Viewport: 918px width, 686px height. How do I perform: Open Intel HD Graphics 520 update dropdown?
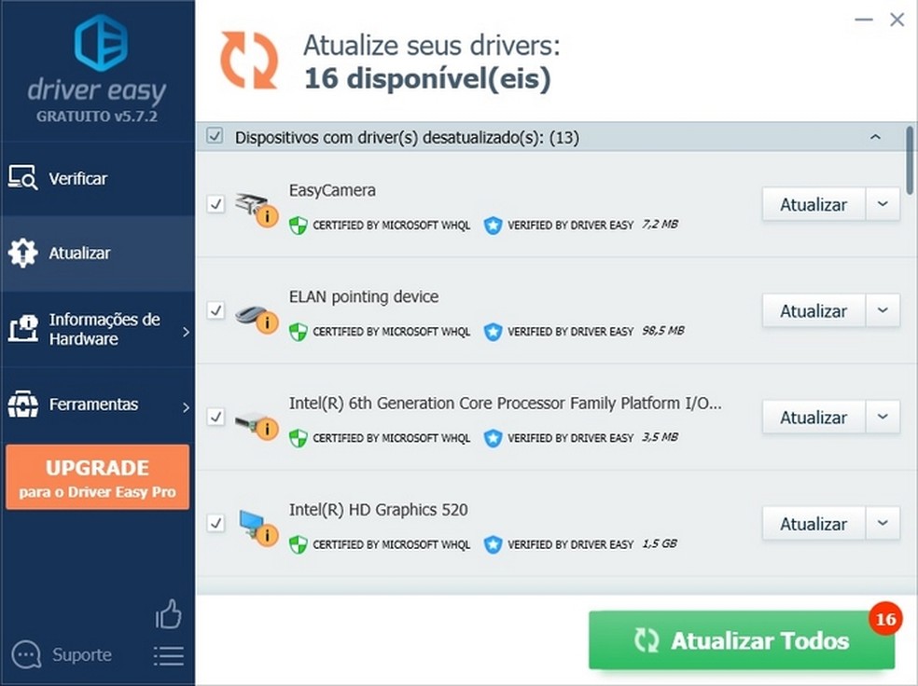click(882, 523)
